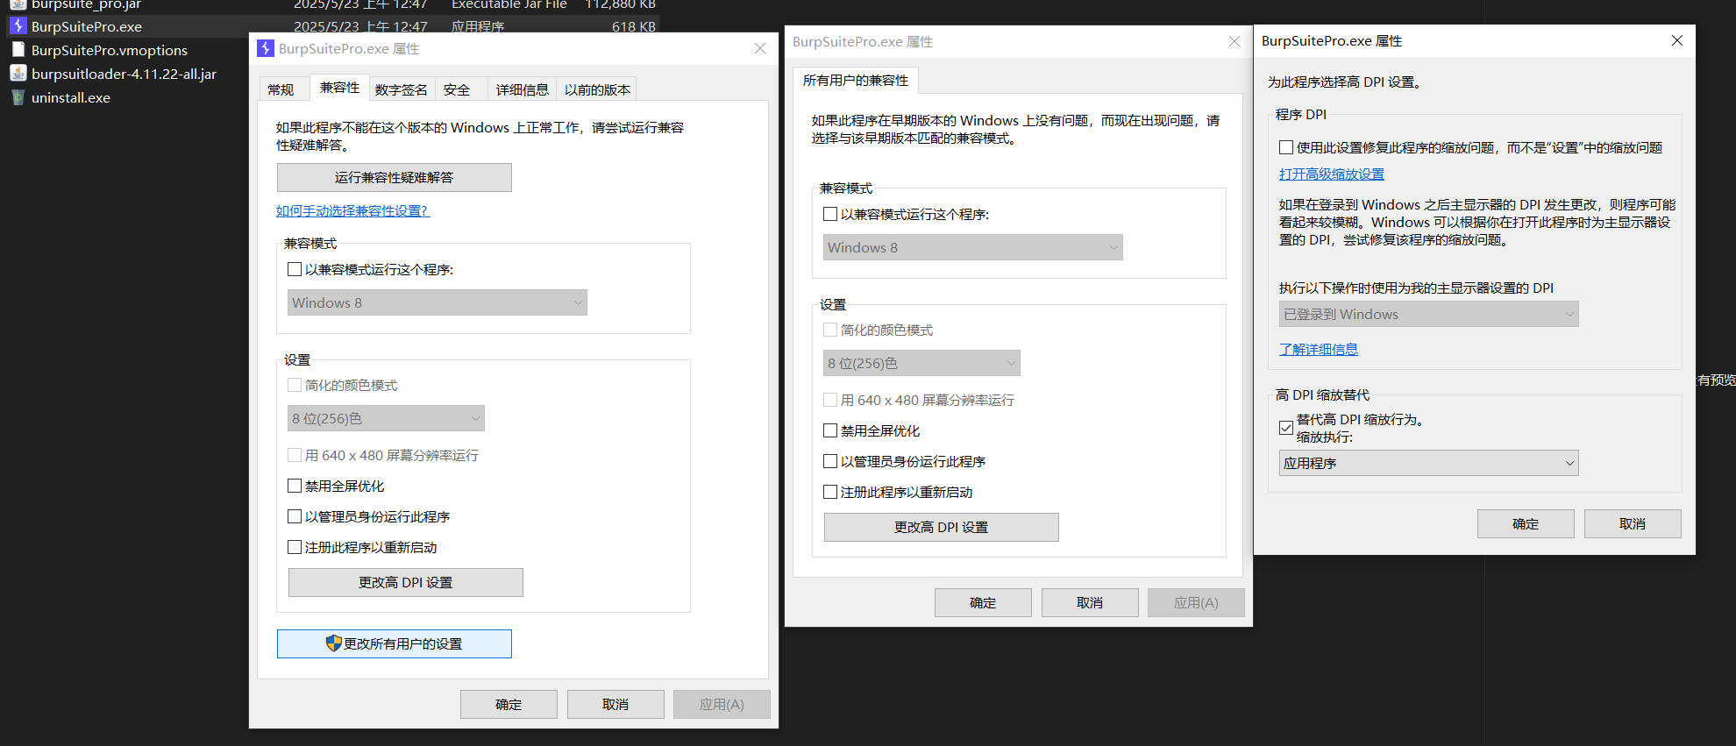Open 打开高级缩放设置 link
This screenshot has height=746, width=1736.
pyautogui.click(x=1332, y=174)
